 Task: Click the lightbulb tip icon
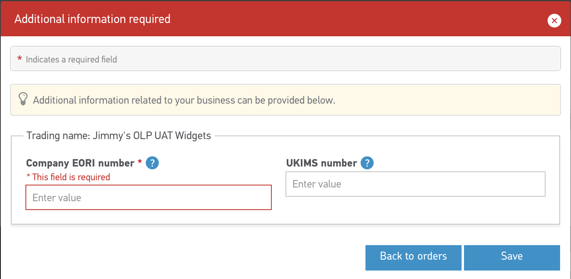pyautogui.click(x=23, y=99)
